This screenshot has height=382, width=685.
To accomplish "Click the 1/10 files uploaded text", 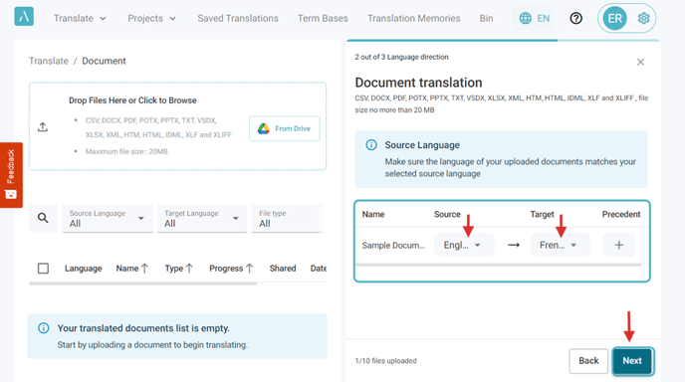I will (x=385, y=361).
